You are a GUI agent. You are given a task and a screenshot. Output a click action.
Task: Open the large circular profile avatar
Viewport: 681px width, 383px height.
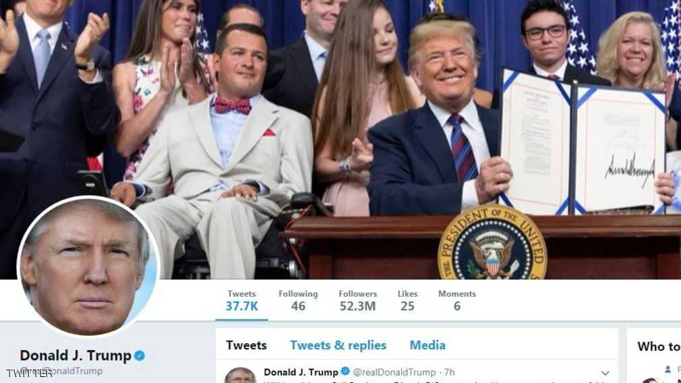tap(88, 266)
